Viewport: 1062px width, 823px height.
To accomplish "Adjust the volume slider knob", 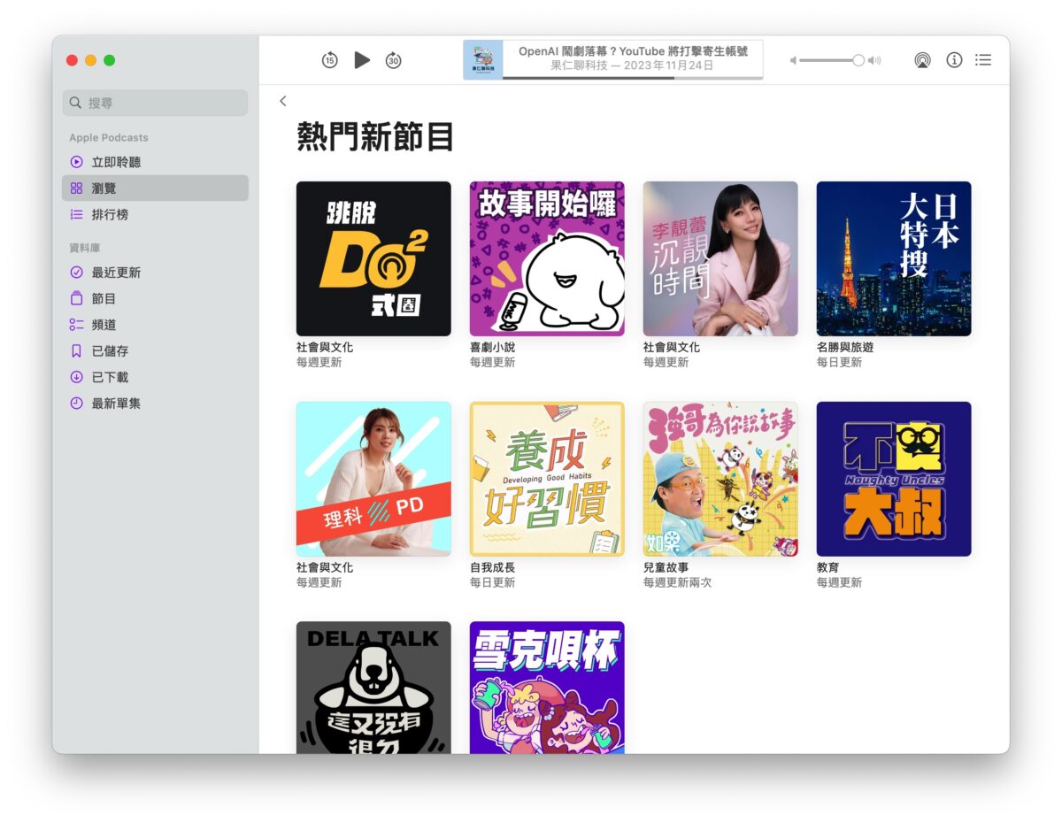I will 858,60.
